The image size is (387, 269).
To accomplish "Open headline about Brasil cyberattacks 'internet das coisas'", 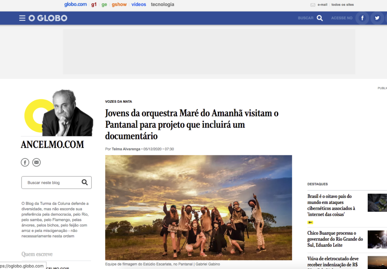I will pyautogui.click(x=331, y=205).
